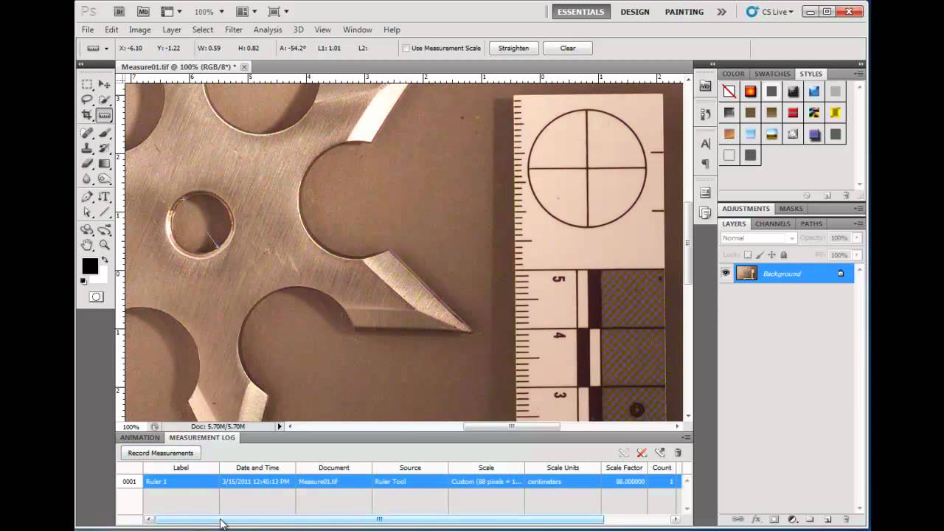Screen dimensions: 944x531
Task: Open the Analysis menu
Action: (x=268, y=29)
